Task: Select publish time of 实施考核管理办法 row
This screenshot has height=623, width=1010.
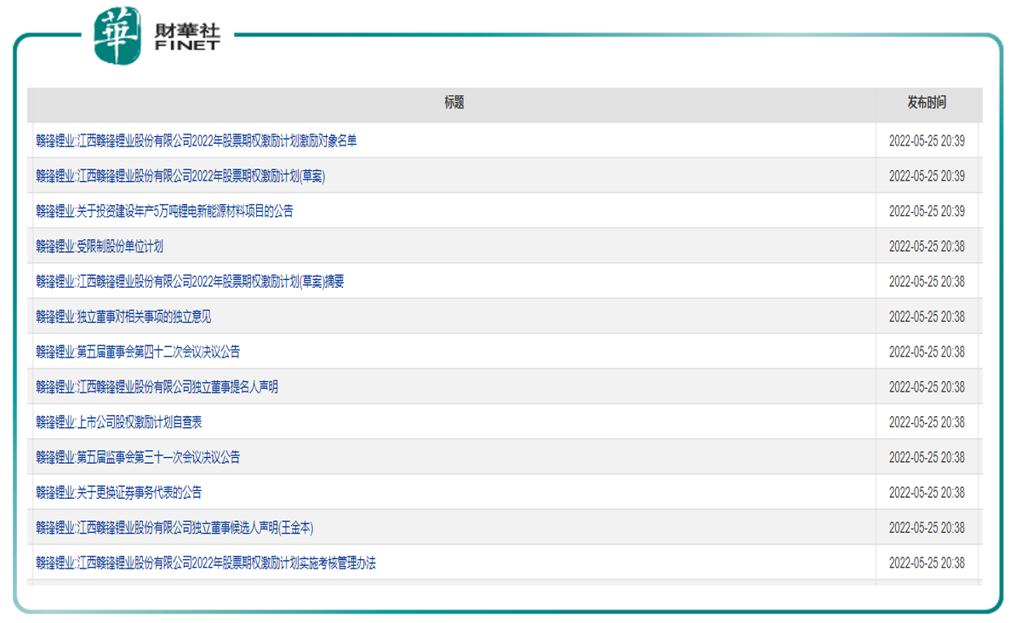Action: point(927,563)
